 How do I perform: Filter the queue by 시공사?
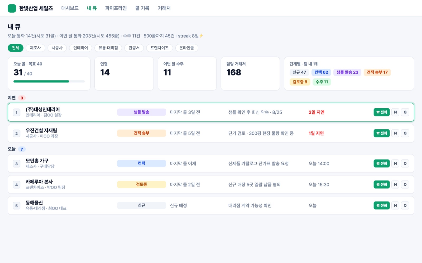pos(57,48)
